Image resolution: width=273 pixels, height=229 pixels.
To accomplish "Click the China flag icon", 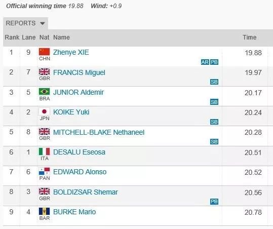I will tap(44, 52).
